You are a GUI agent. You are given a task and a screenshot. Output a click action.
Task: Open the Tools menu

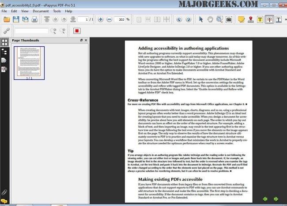57,11
